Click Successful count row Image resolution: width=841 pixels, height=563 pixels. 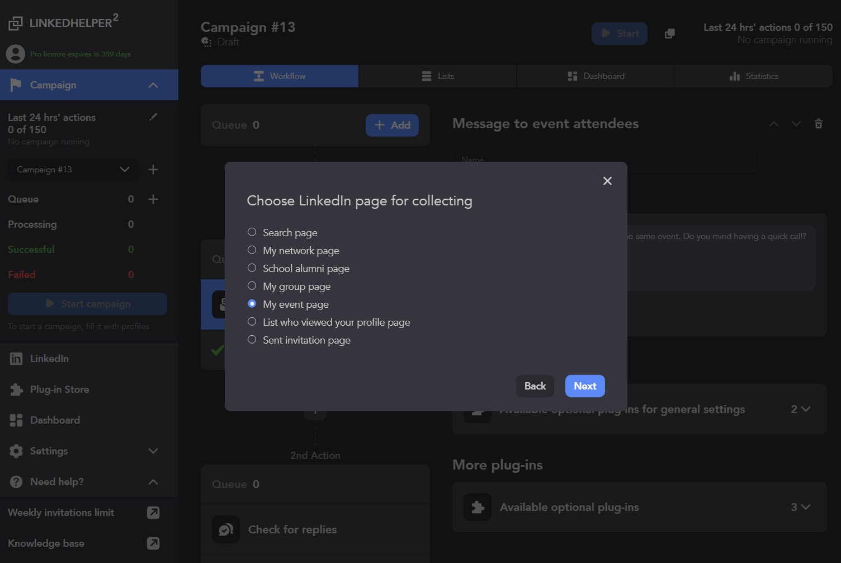click(71, 250)
